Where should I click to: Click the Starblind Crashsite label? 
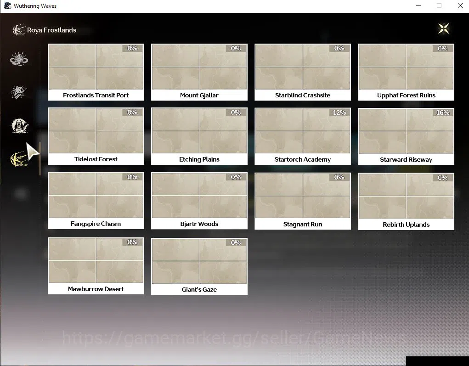pos(303,95)
